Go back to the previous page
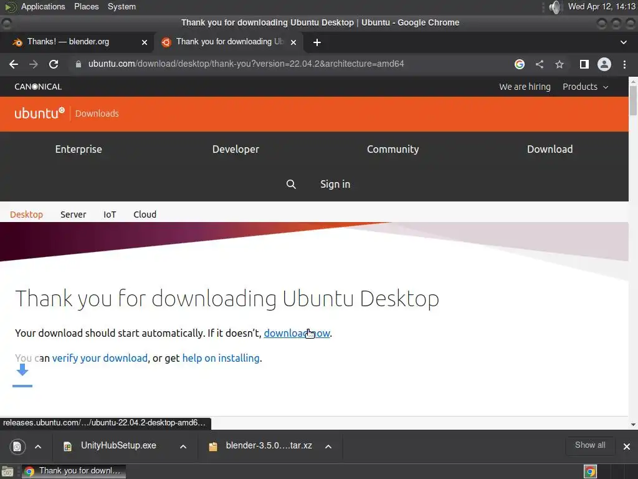Screen dimensions: 638x479 14,64
